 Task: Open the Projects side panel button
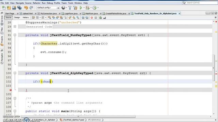(2, 41)
